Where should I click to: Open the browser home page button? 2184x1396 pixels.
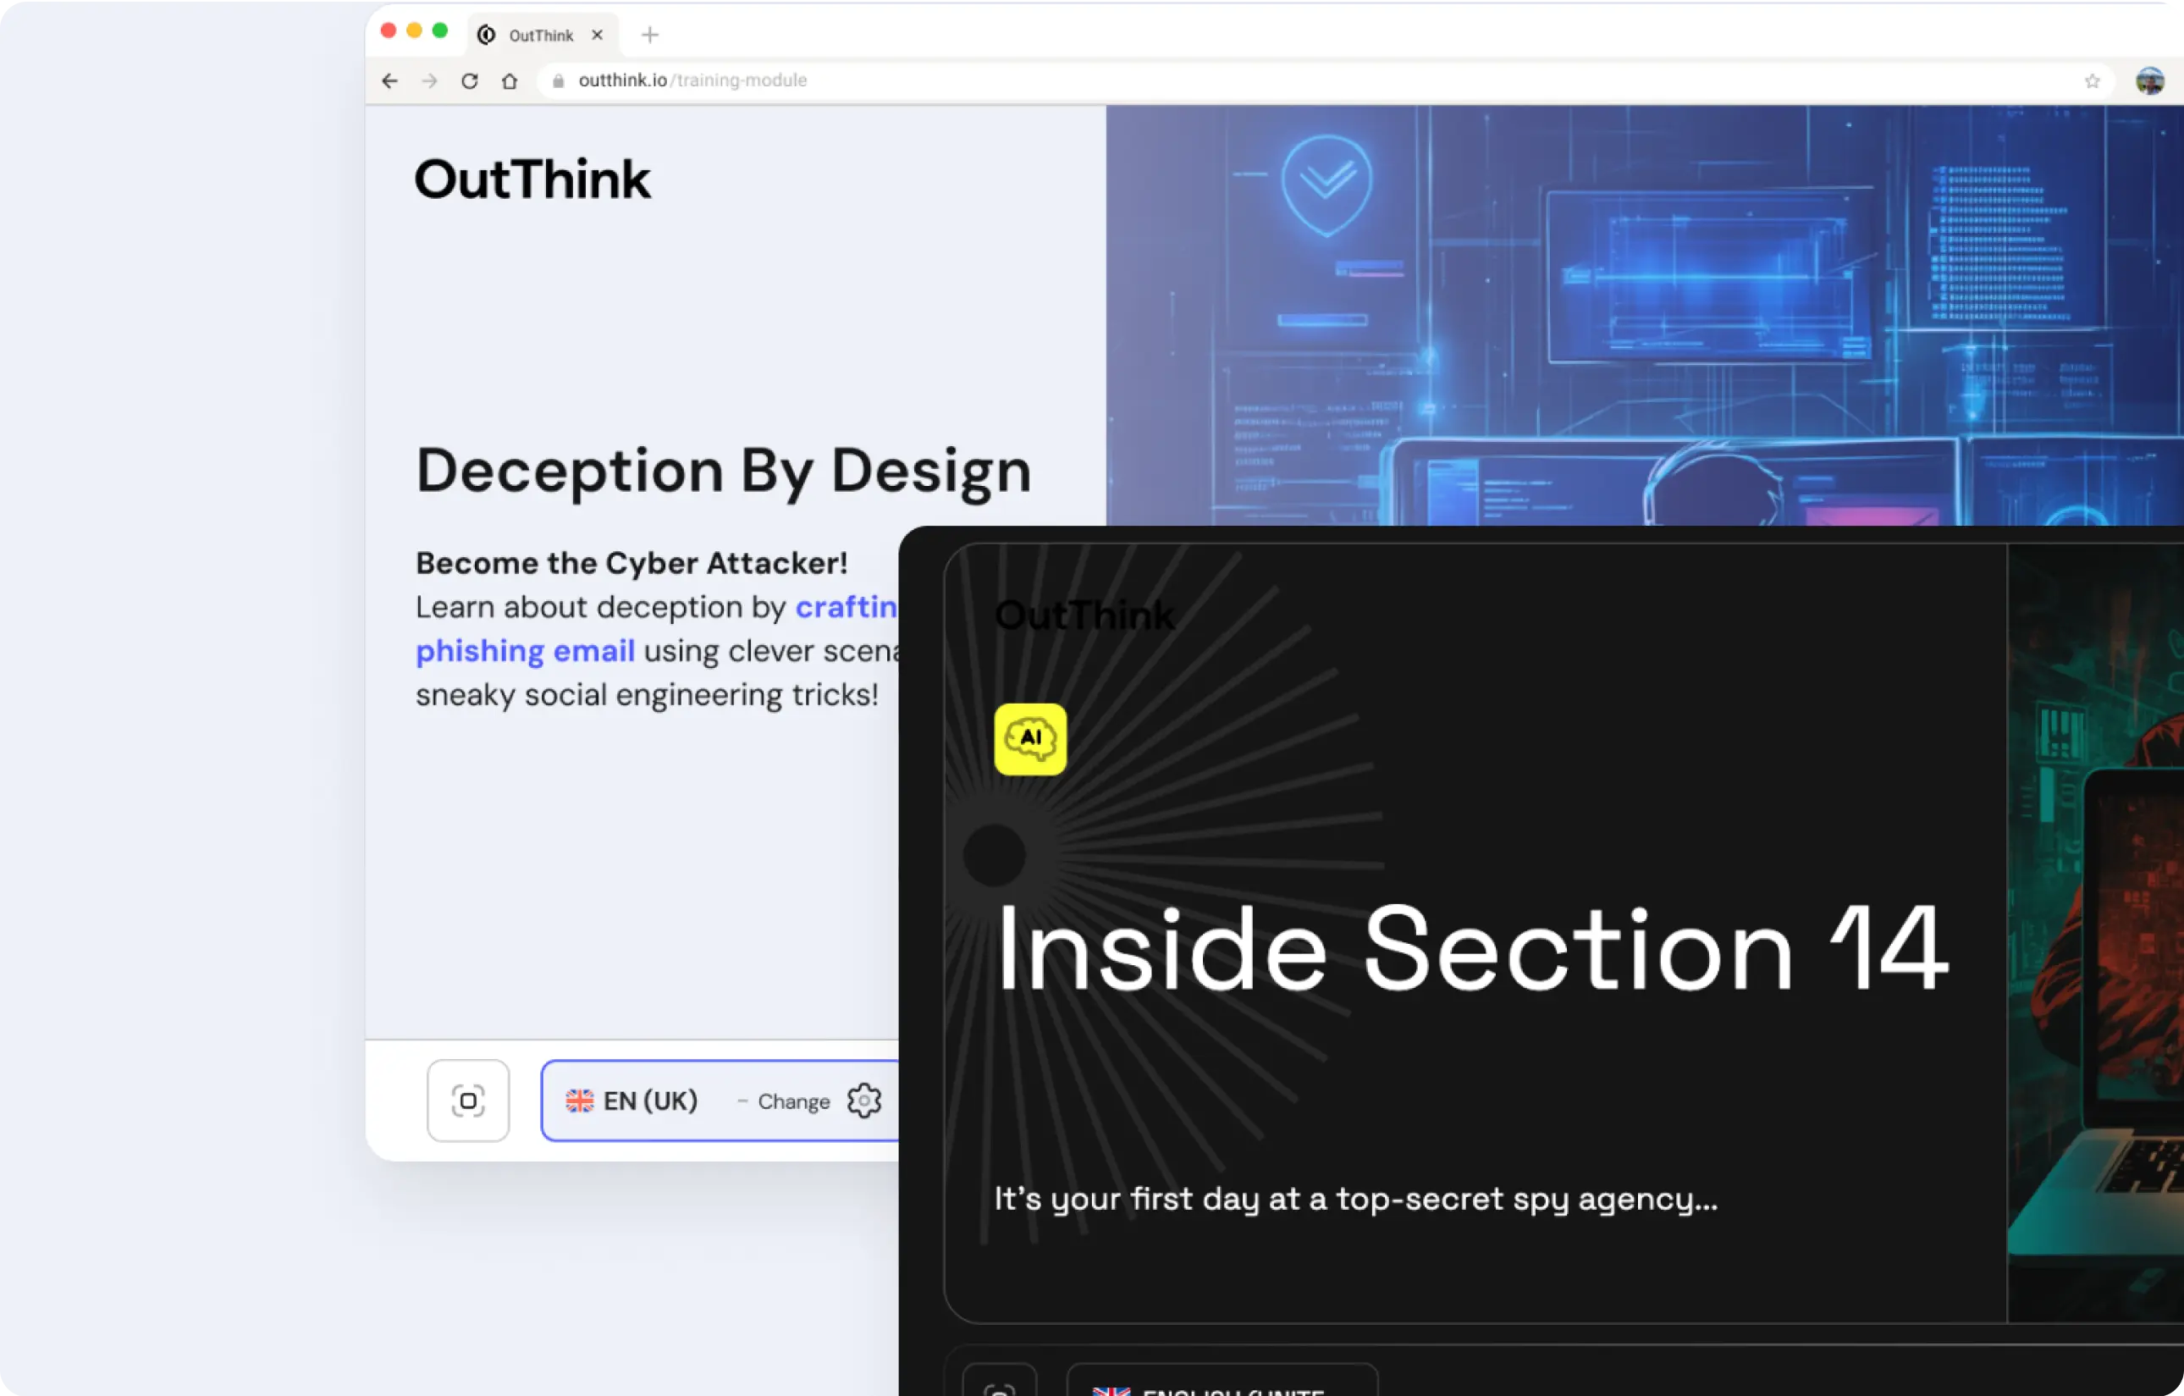[x=510, y=80]
